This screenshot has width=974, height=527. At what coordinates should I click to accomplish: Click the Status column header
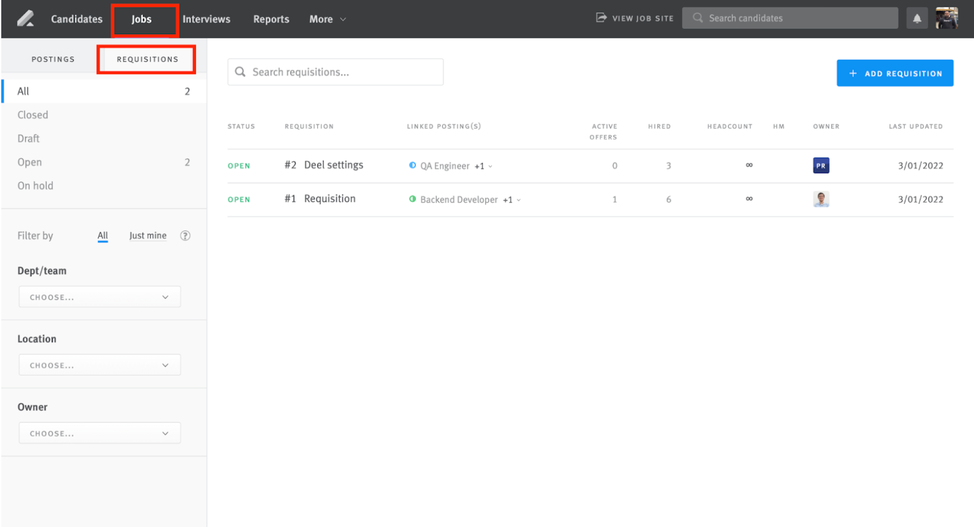coord(241,126)
